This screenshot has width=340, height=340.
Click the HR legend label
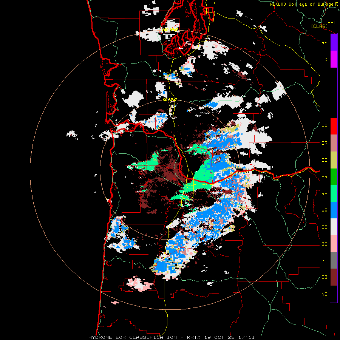click(x=324, y=177)
